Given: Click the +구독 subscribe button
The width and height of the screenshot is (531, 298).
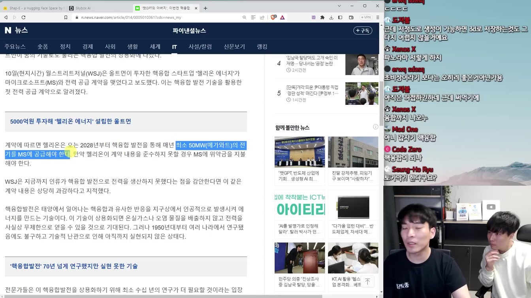Looking at the screenshot, I should (363, 30).
